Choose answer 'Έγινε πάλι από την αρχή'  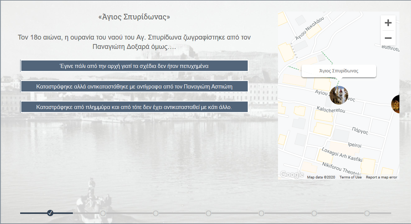(134, 66)
